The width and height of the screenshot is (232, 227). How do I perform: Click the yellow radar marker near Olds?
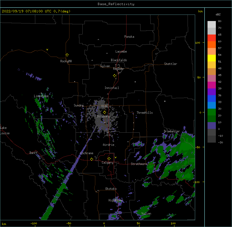click(x=105, y=112)
